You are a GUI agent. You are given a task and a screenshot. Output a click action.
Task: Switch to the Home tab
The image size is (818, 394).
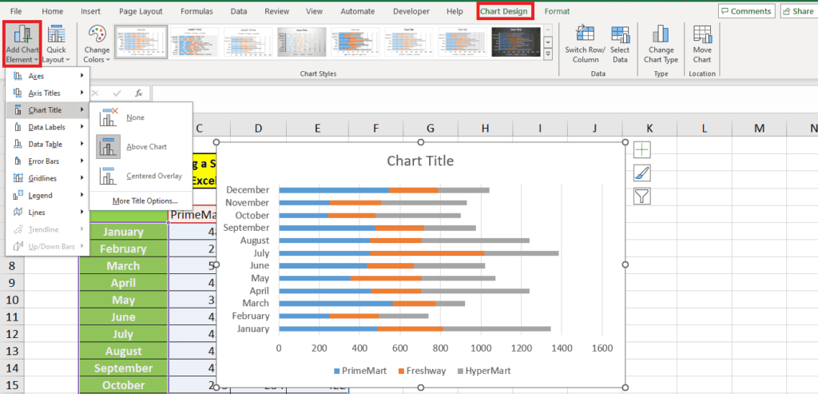[52, 11]
